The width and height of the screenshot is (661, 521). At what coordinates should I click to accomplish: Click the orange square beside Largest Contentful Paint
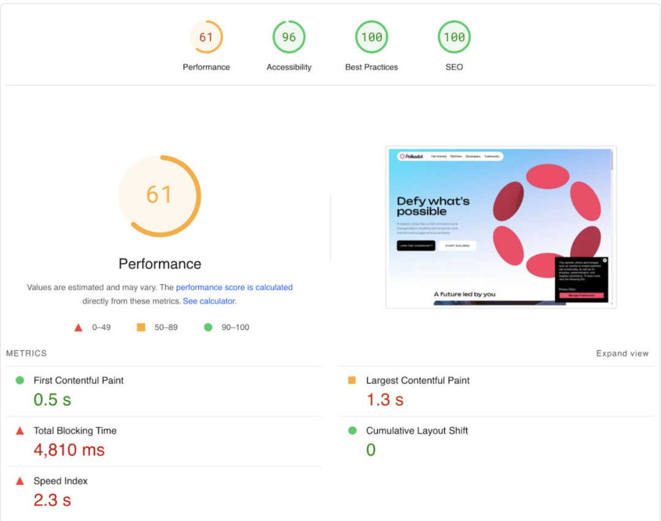(351, 380)
